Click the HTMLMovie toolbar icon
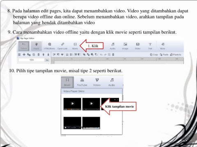 pyautogui.click(x=49, y=46)
